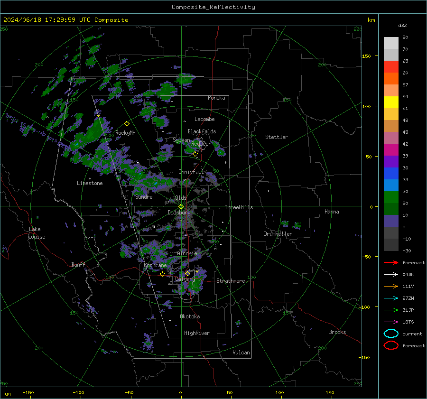Click the 'current' legend label
The width and height of the screenshot is (427, 399).
pyautogui.click(x=412, y=334)
